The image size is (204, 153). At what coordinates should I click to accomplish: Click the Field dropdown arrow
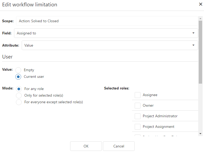click(x=193, y=33)
